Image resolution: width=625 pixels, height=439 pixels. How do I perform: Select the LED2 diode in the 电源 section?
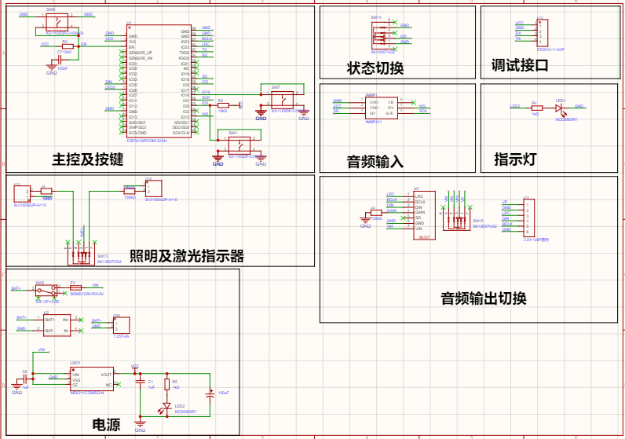pos(167,407)
